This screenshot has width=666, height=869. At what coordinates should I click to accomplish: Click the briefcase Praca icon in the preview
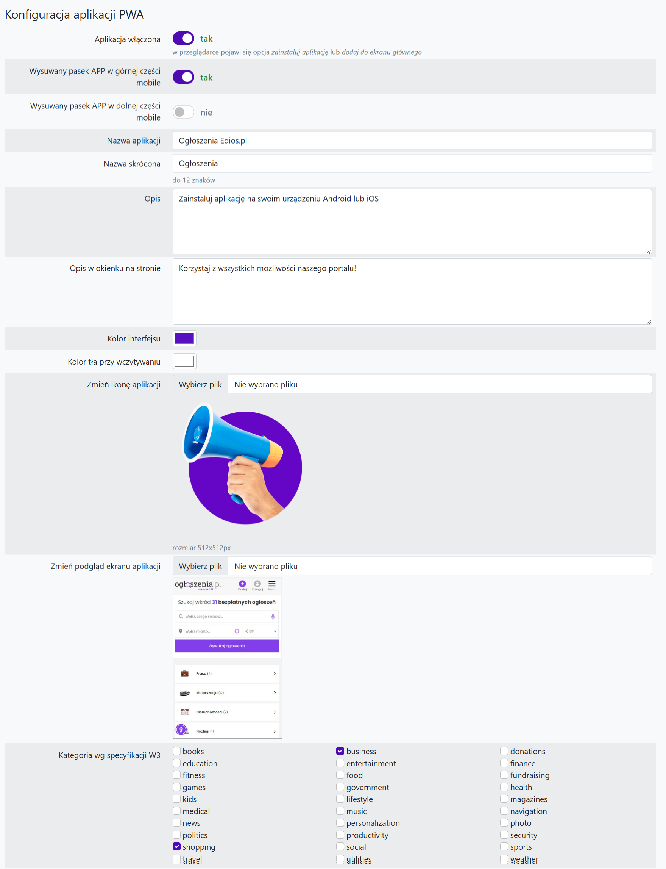click(185, 673)
